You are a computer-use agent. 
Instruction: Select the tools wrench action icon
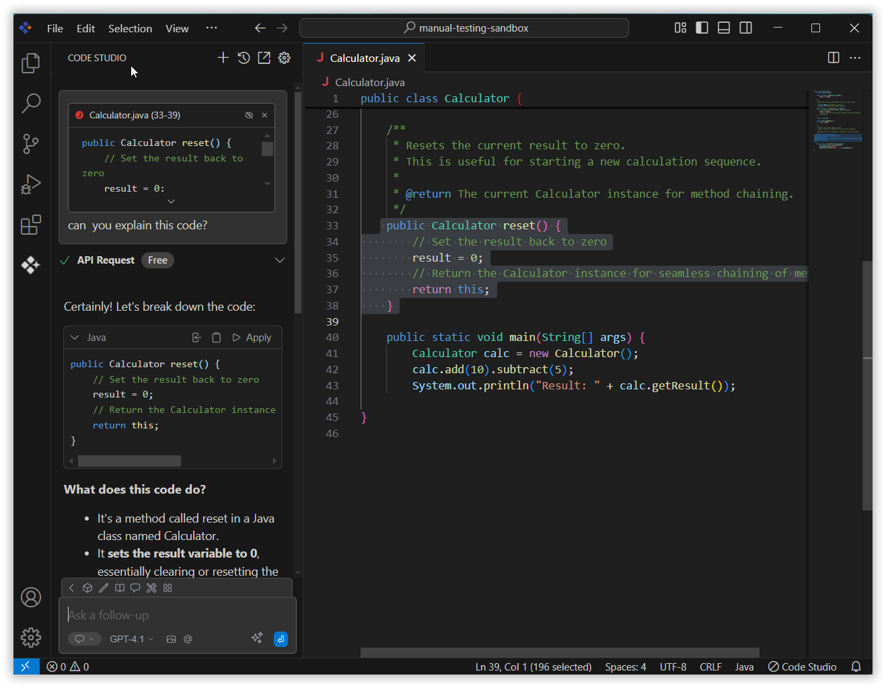pyautogui.click(x=151, y=588)
